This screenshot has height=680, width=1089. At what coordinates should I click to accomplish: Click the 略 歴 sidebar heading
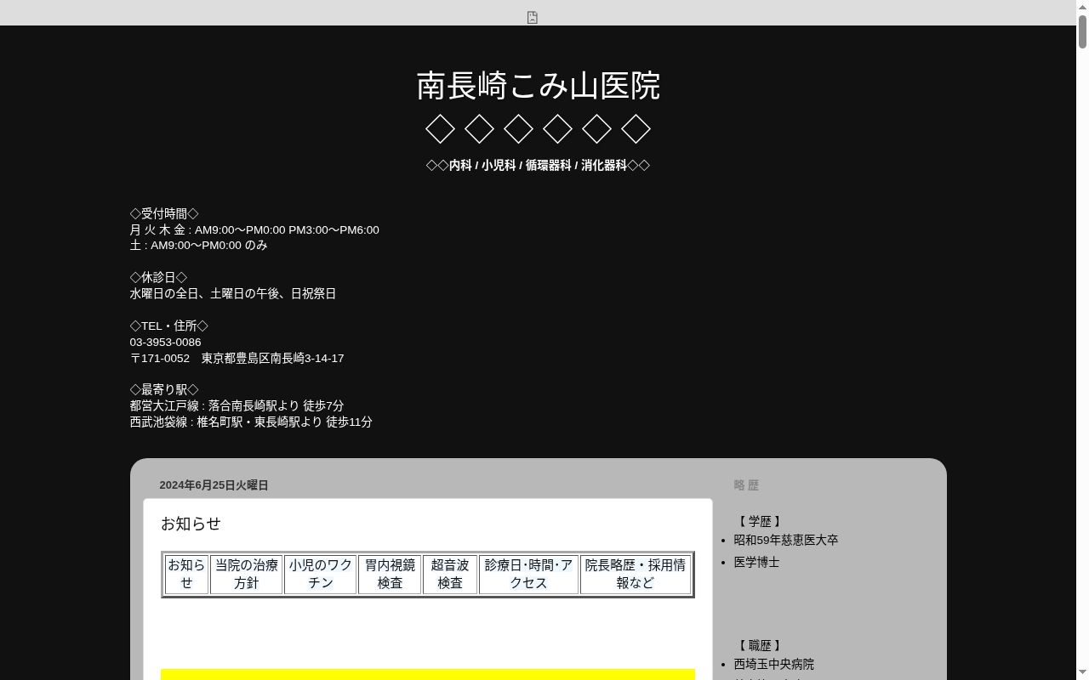[x=746, y=485]
